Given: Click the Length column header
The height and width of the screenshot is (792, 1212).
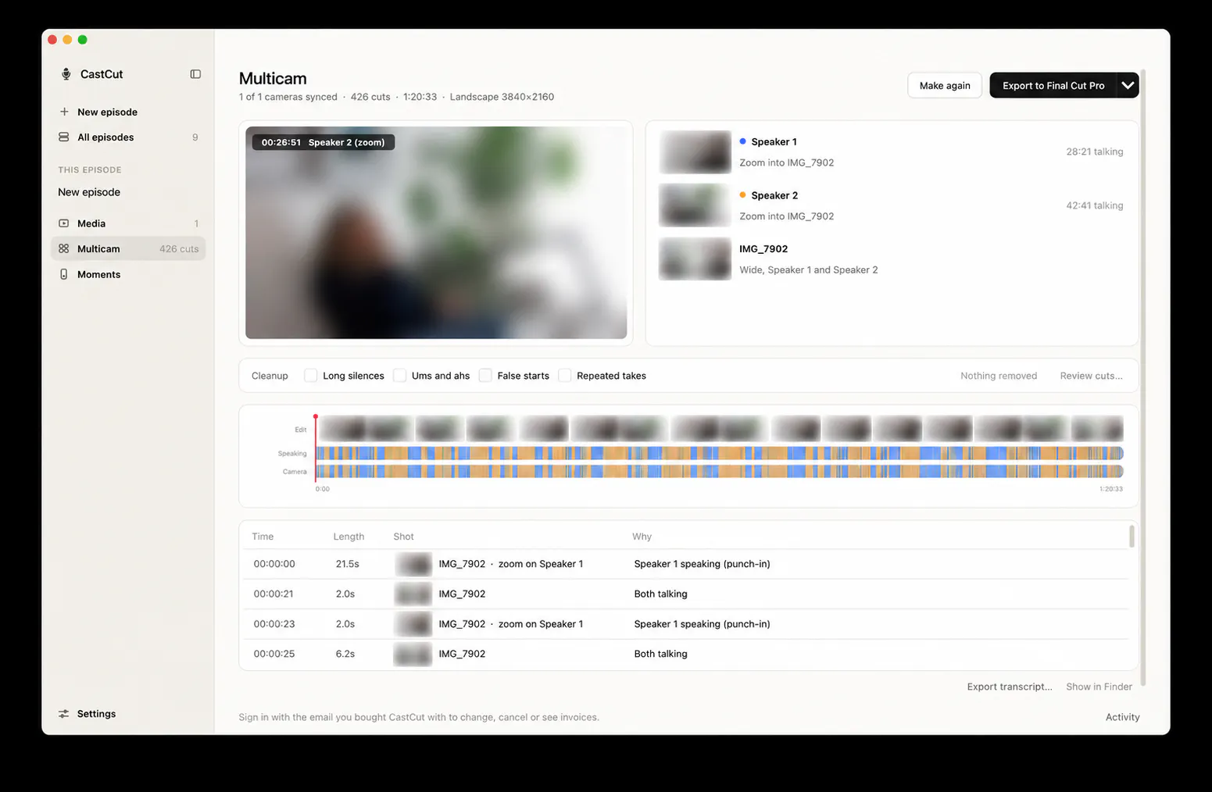Looking at the screenshot, I should 349,537.
